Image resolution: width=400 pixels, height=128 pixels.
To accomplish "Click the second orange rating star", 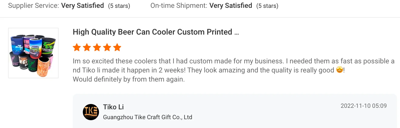I will point(87,47).
